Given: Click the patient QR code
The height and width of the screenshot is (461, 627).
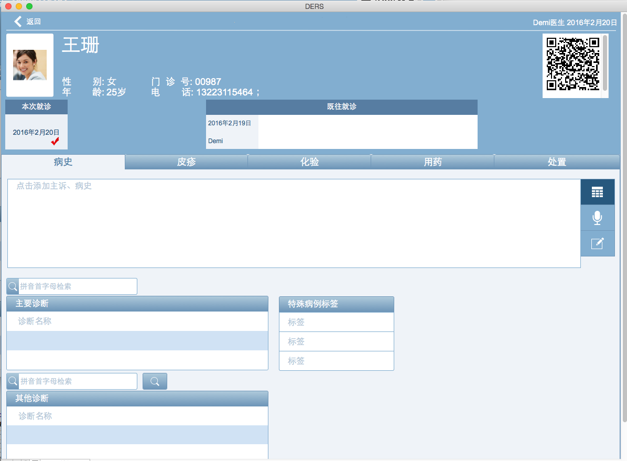Looking at the screenshot, I should (572, 63).
